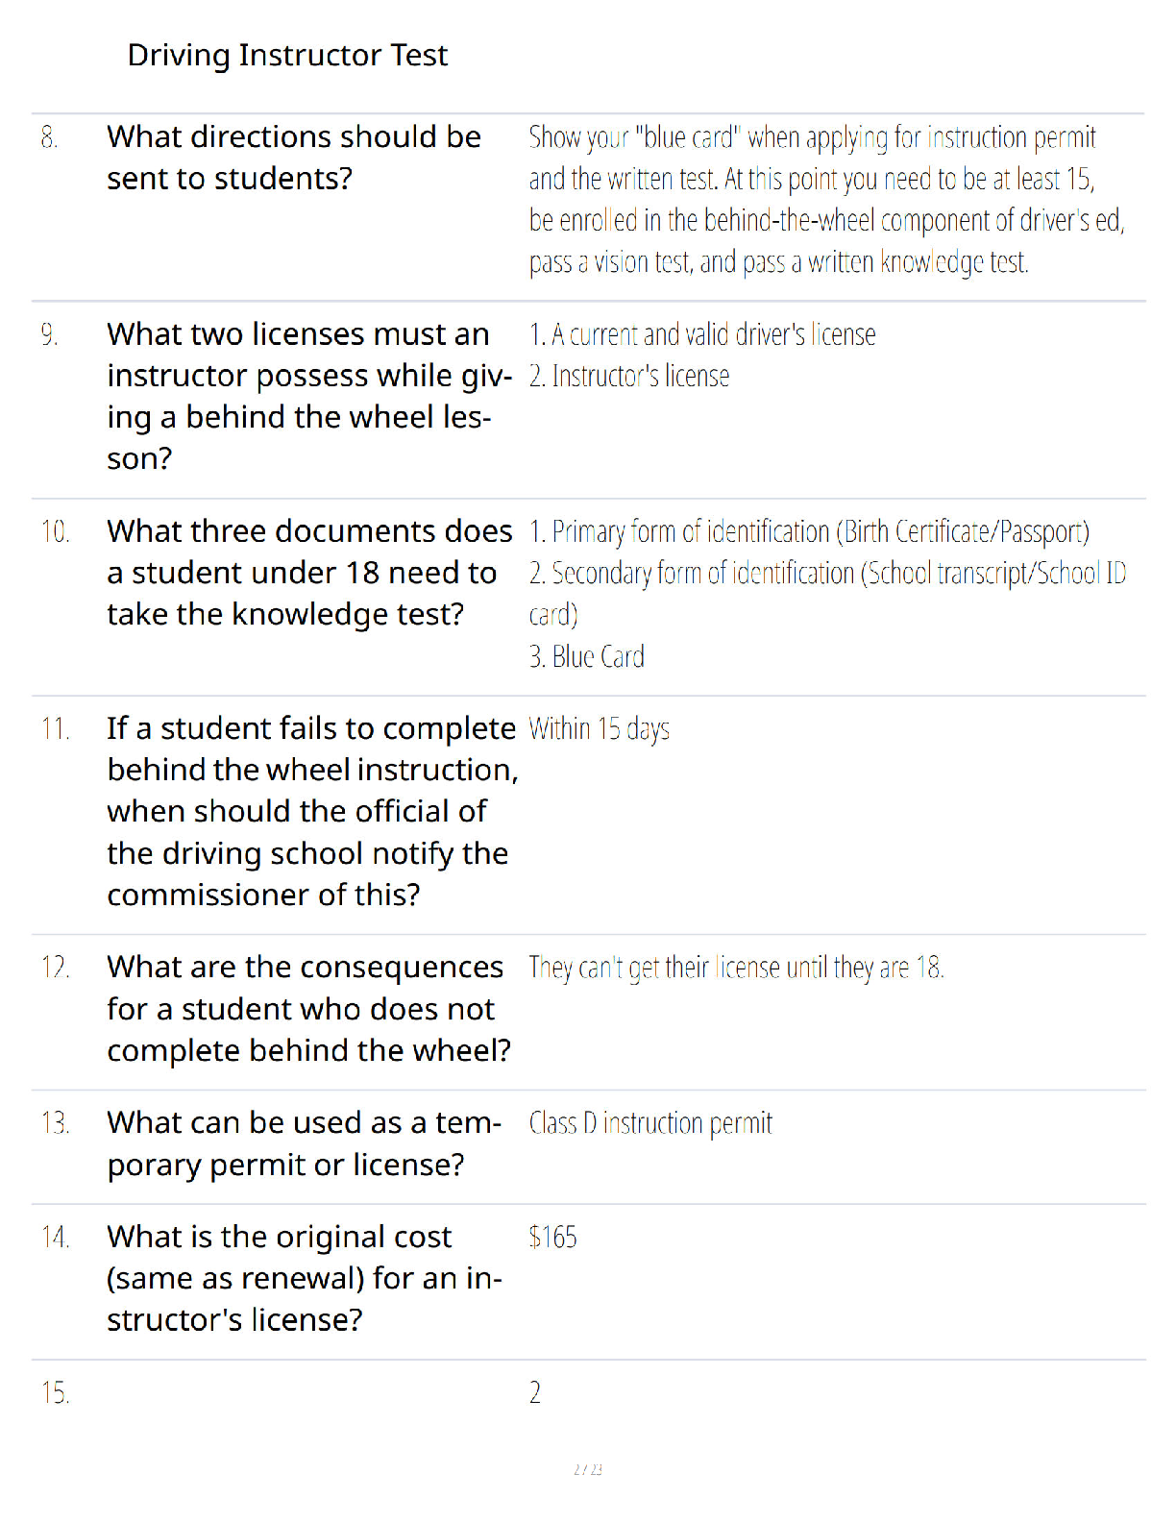The height and width of the screenshot is (1522, 1176).
Task: Select question 11 about notifying the commissioner
Action: (x=312, y=812)
